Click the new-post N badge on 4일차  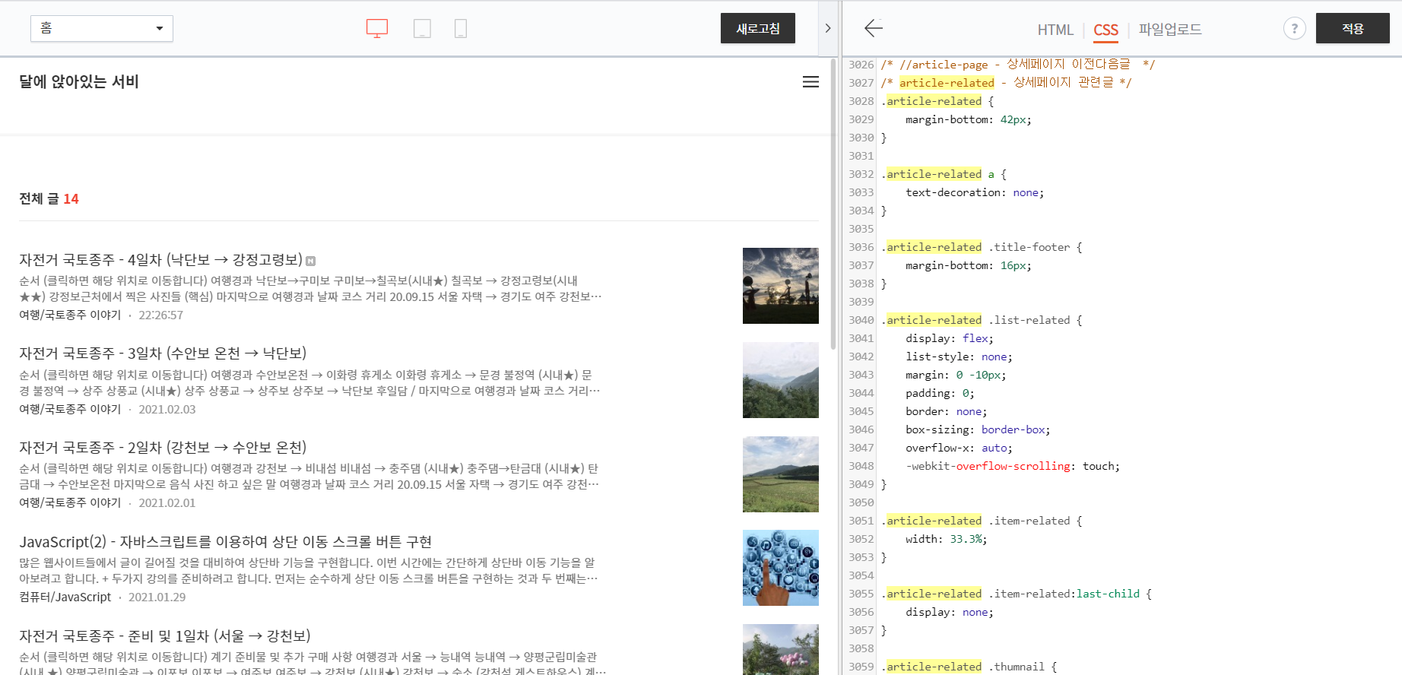point(310,261)
